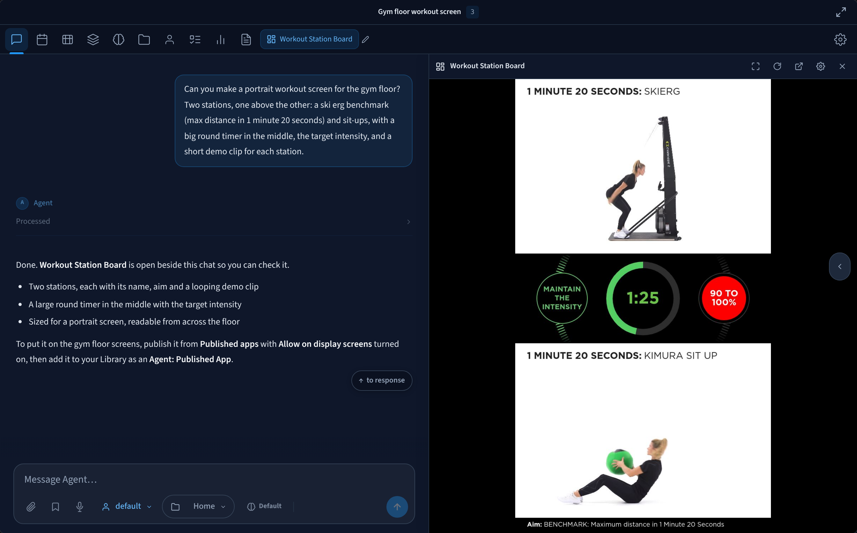Image resolution: width=857 pixels, height=533 pixels.
Task: Open global settings gear at top right
Action: 840,39
